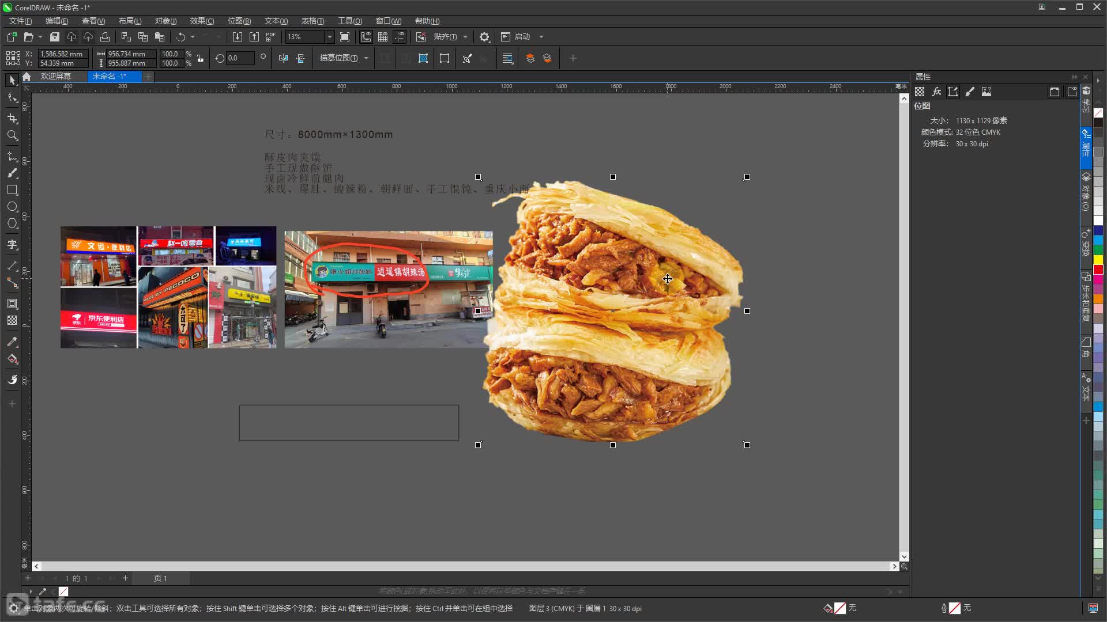Switch to the 欢迎屏幕 tab
Screen dimensions: 1107x622
(56, 76)
